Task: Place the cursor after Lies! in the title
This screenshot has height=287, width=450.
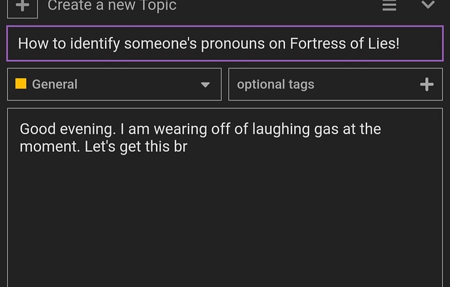Action: pyautogui.click(x=401, y=44)
